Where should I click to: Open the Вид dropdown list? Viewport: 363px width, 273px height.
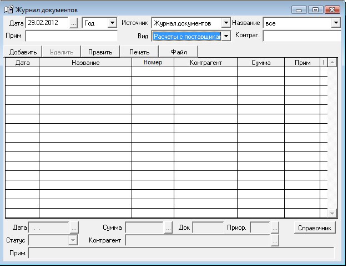tap(225, 36)
